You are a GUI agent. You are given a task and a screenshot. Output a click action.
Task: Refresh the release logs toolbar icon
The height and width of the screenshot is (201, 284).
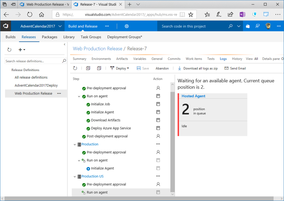[75, 68]
